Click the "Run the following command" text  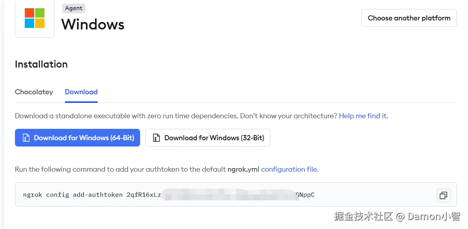[x=79, y=169]
